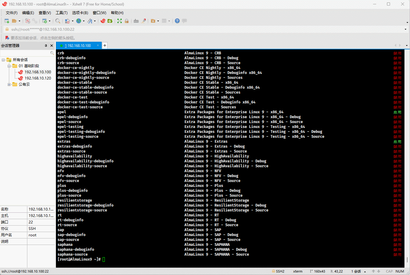Screen dimensions: 410x275
Task: Open the blue Help question mark icon
Action: pos(177,21)
